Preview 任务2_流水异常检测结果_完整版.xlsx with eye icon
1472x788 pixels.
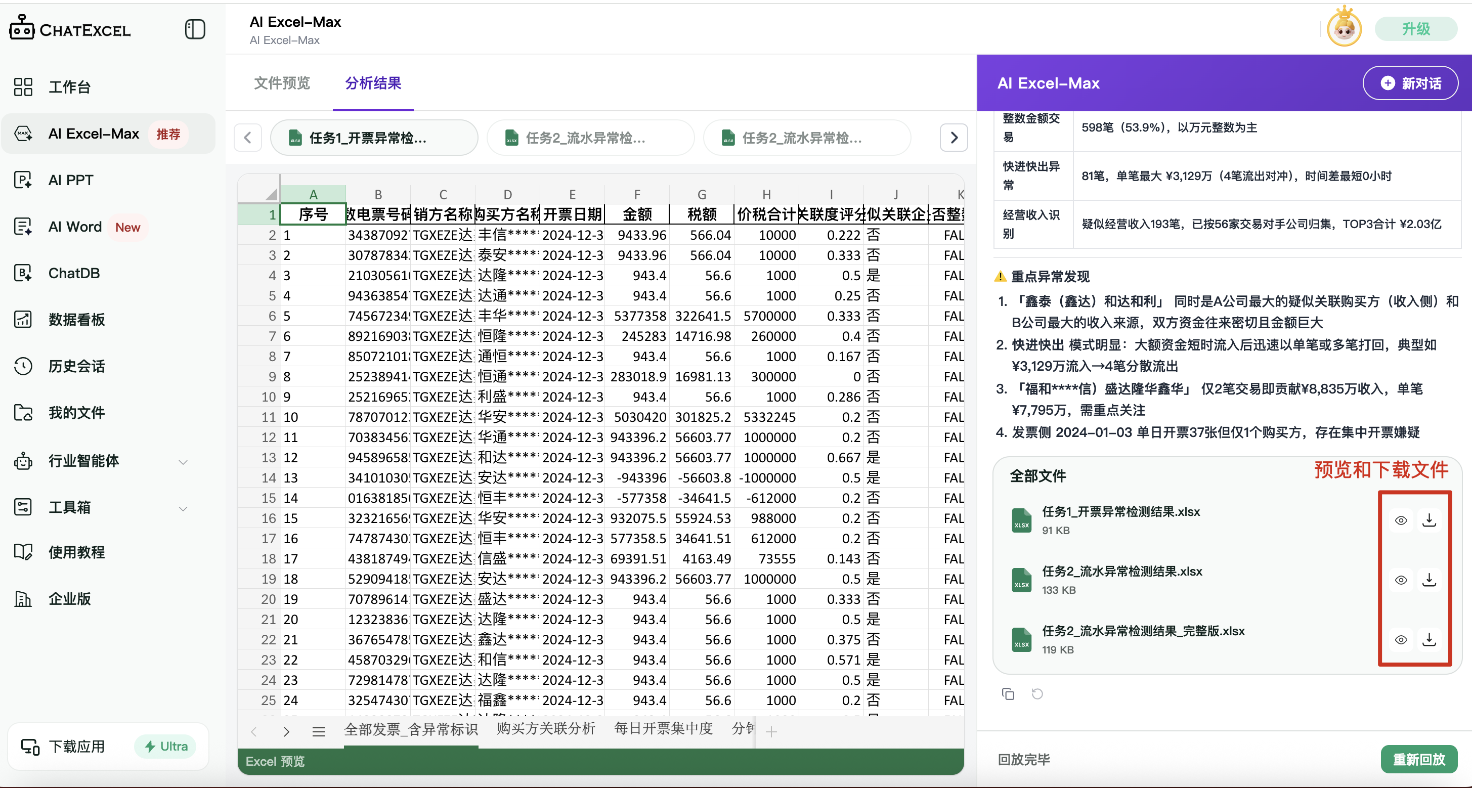(x=1401, y=639)
